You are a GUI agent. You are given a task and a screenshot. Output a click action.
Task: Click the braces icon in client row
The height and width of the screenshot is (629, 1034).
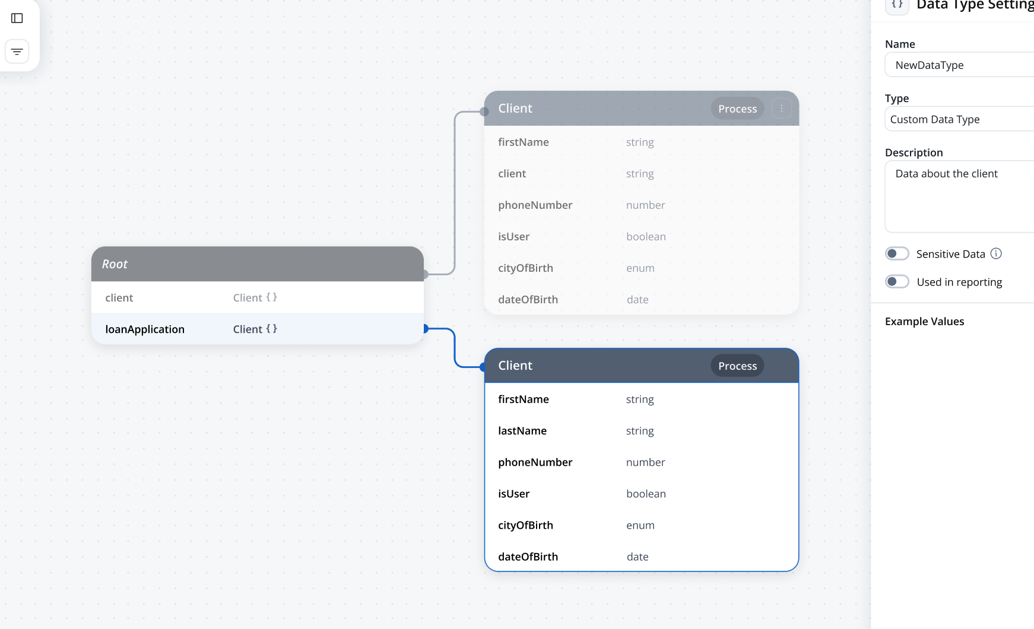271,297
